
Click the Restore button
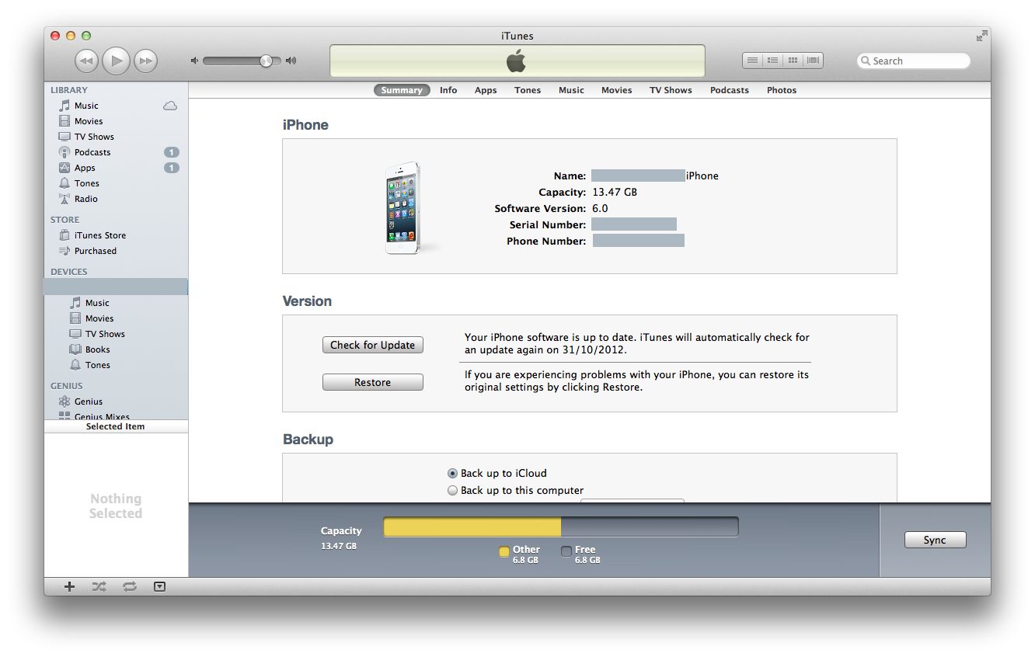[x=373, y=382]
